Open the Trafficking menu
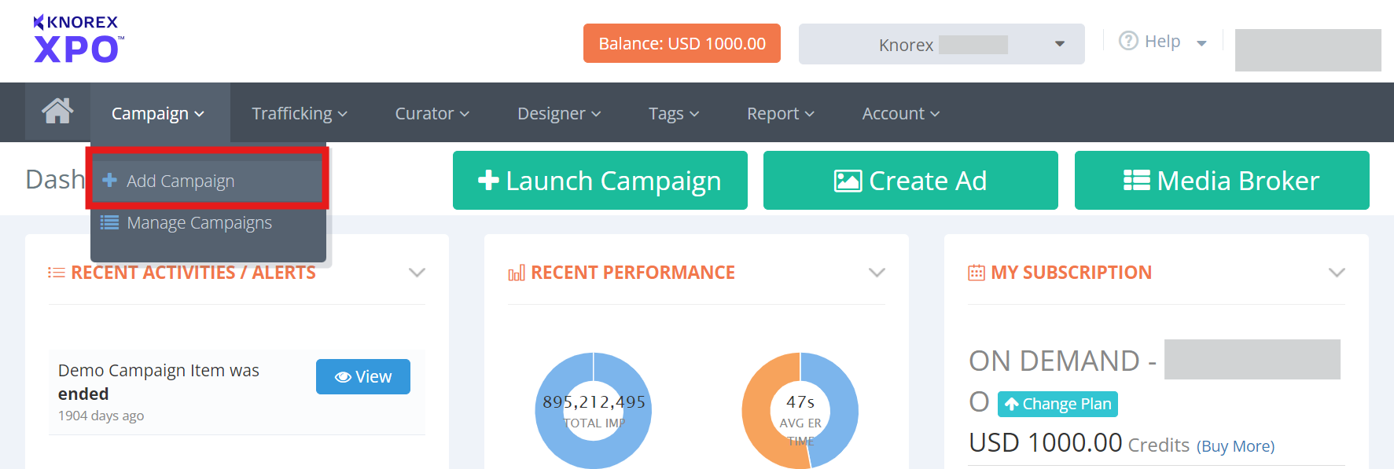Screen dimensions: 1394x469 [x=299, y=114]
